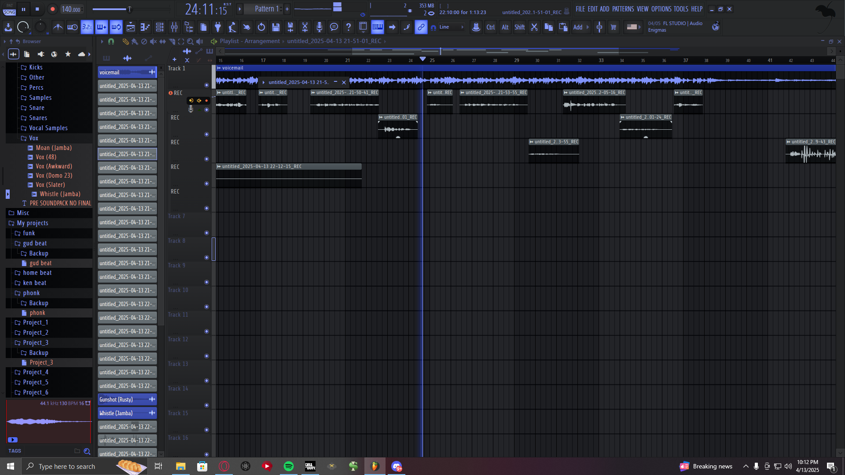Open the PATTERNS menu
Viewport: 845px width, 475px height.
[623, 9]
